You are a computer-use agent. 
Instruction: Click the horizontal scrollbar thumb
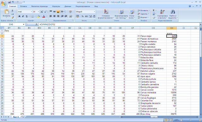154,117
